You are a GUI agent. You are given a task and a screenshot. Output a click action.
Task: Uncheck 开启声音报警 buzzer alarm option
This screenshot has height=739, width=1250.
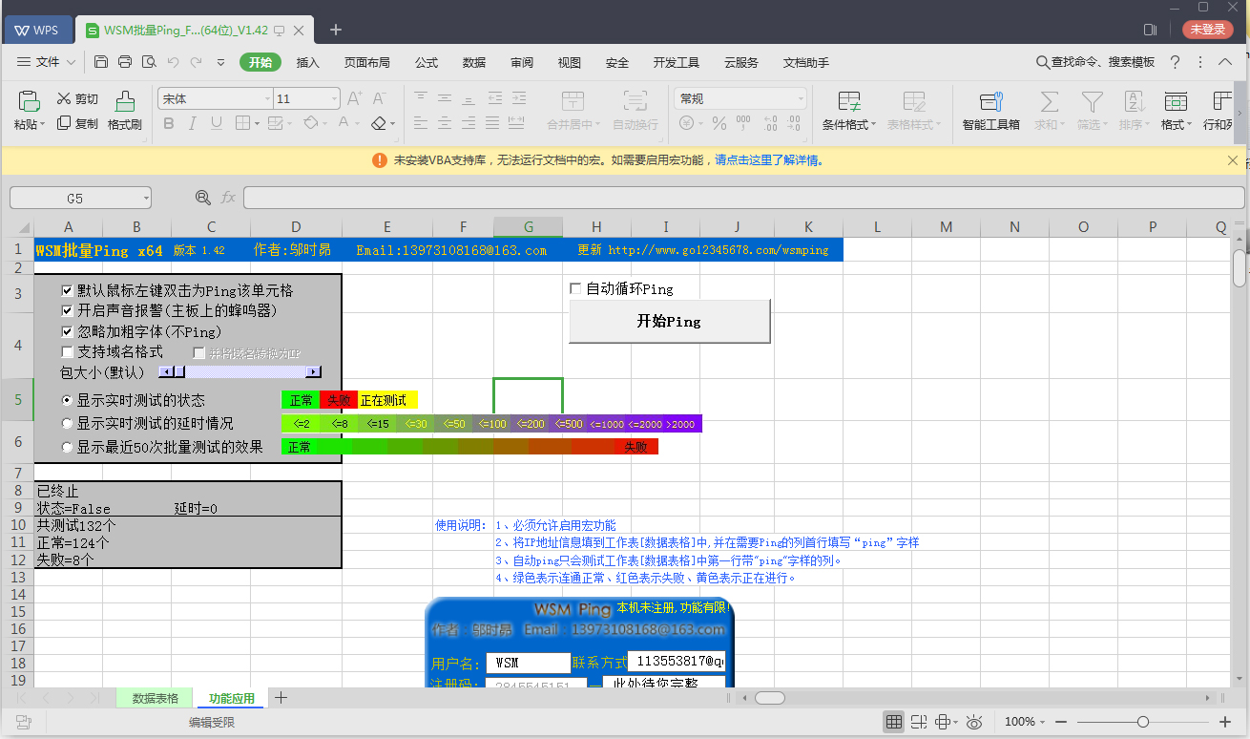pos(67,310)
